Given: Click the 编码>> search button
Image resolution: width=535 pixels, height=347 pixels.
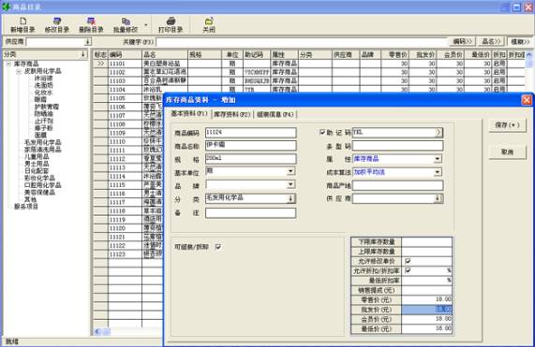Looking at the screenshot, I should tap(462, 41).
